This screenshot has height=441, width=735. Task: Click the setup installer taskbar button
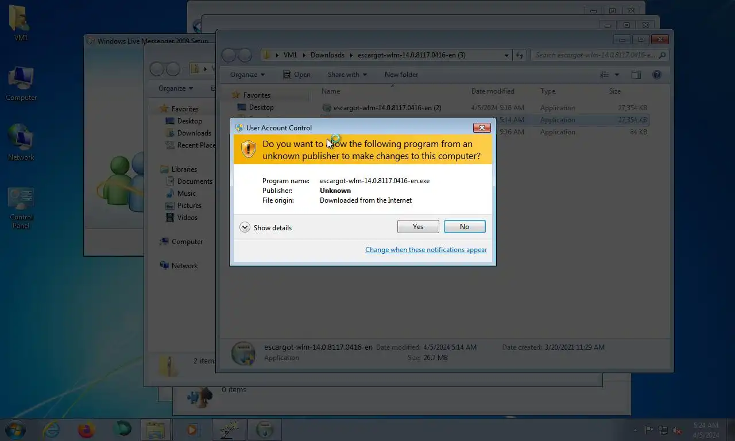(x=264, y=430)
